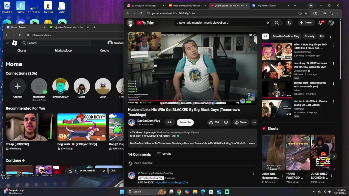The height and width of the screenshot is (196, 349).
Task: Open the Recycle Bin desktop icon
Action: 7,7
